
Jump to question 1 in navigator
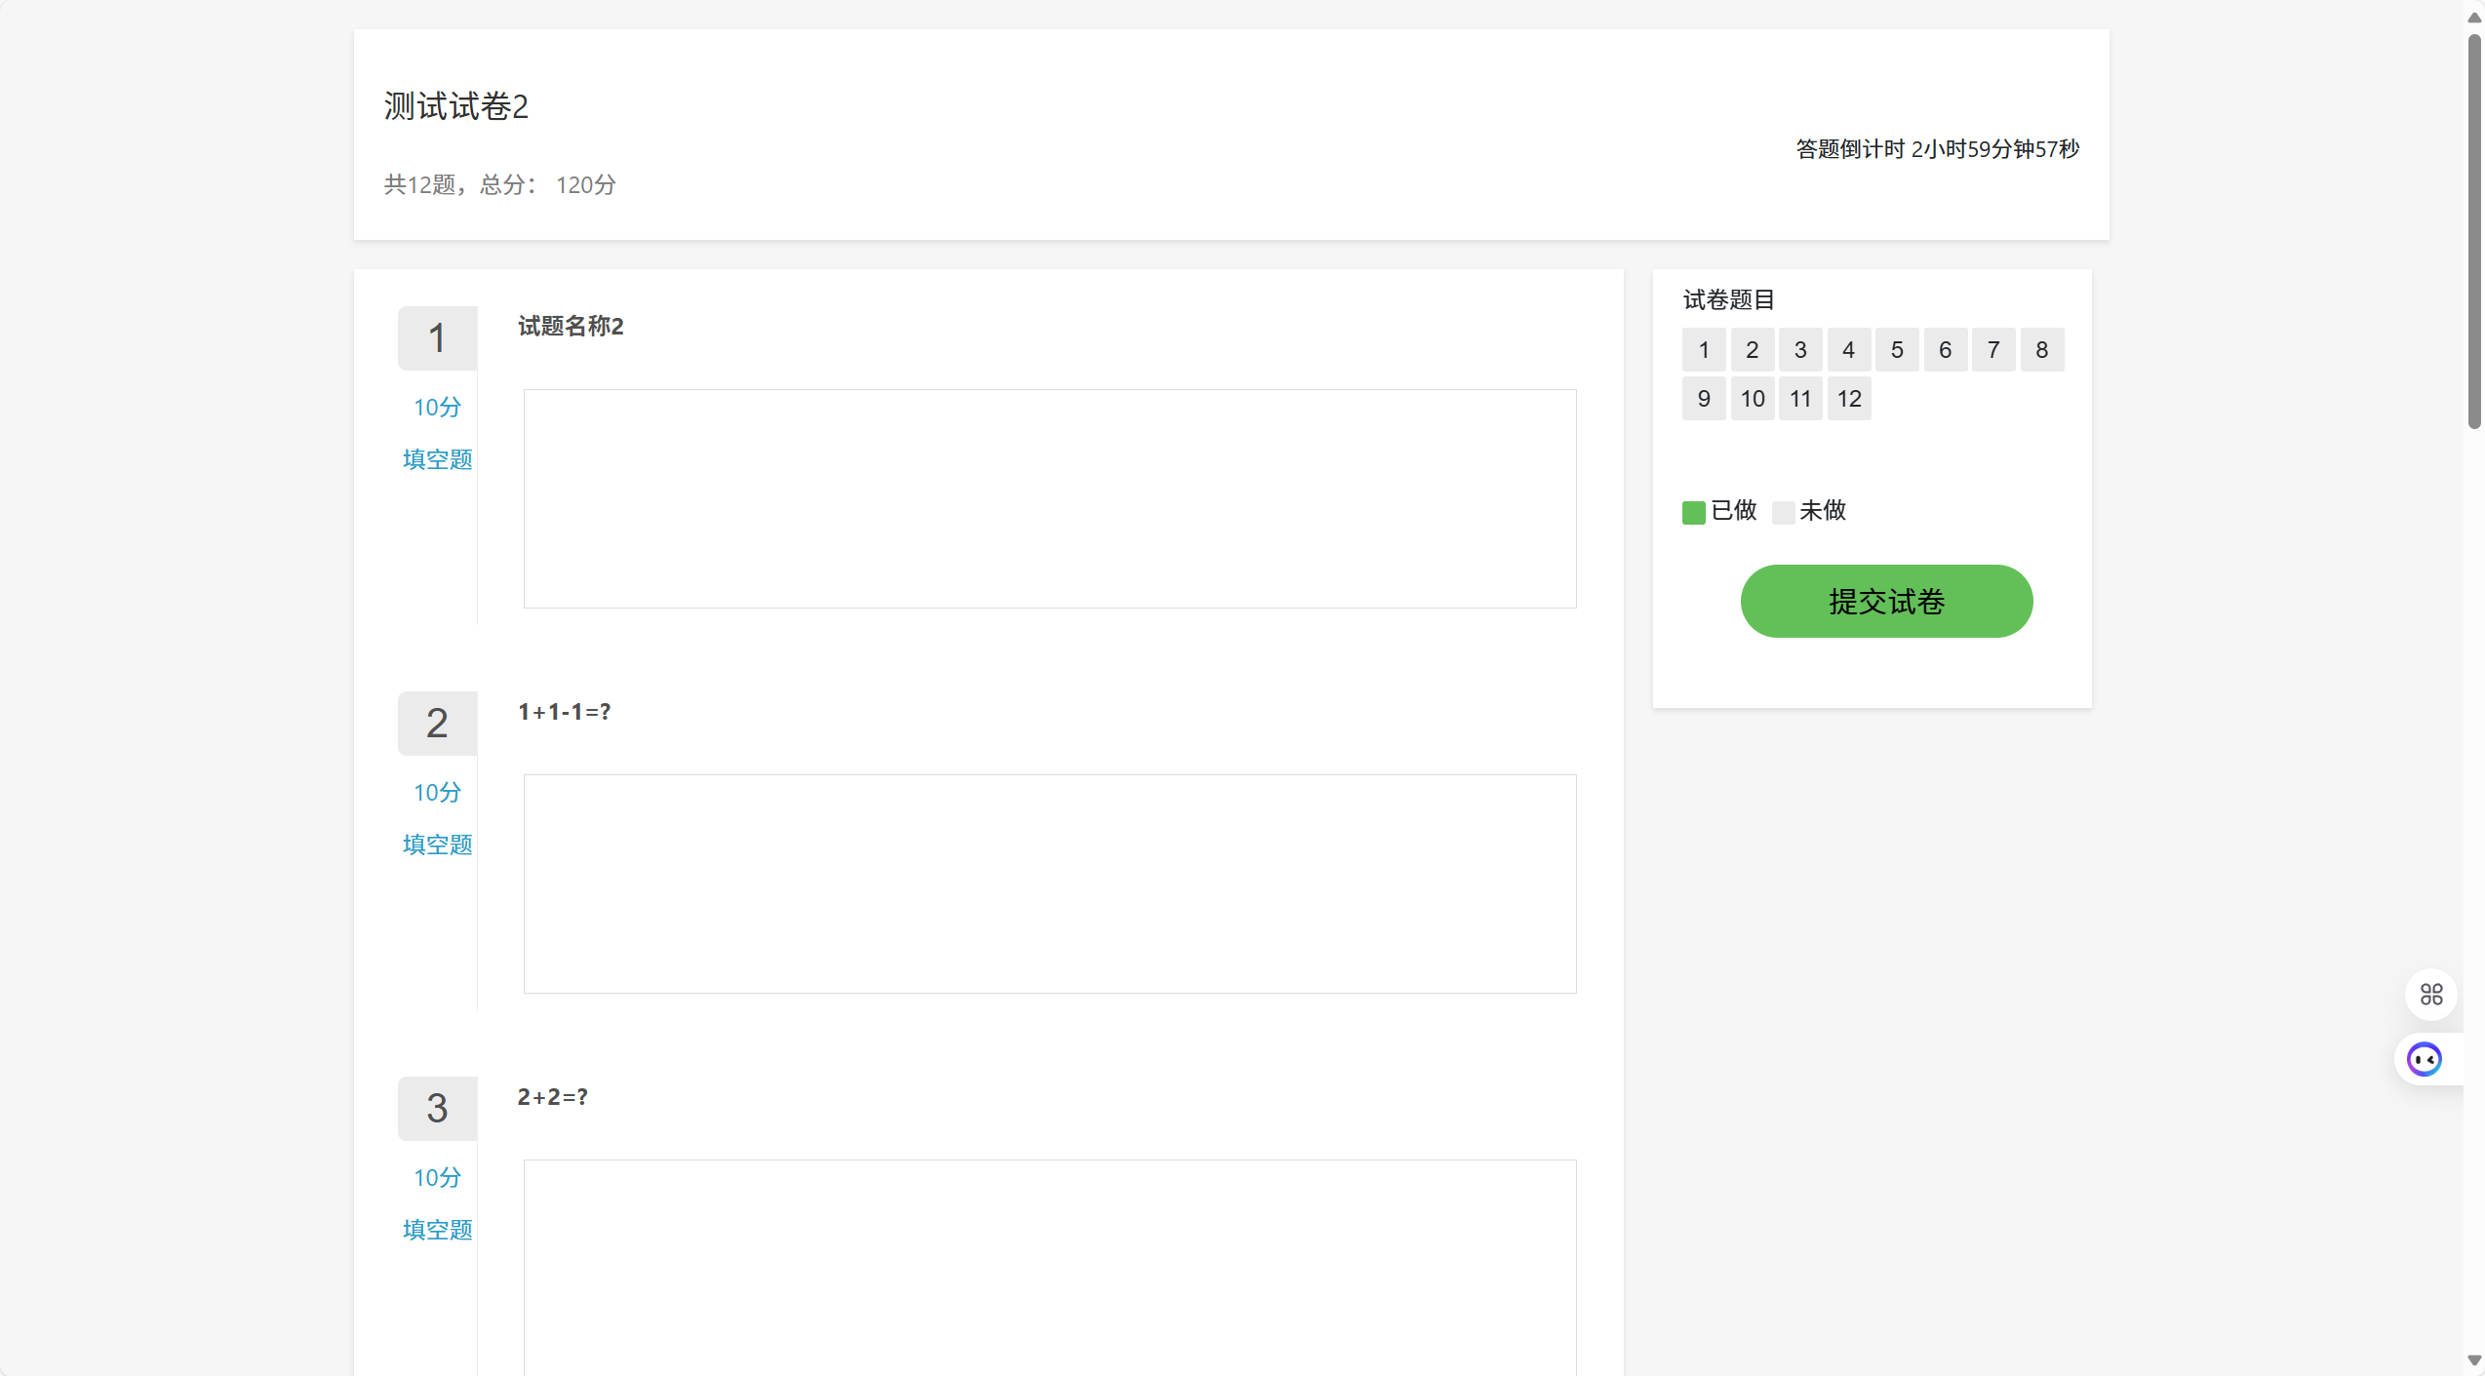pos(1703,350)
